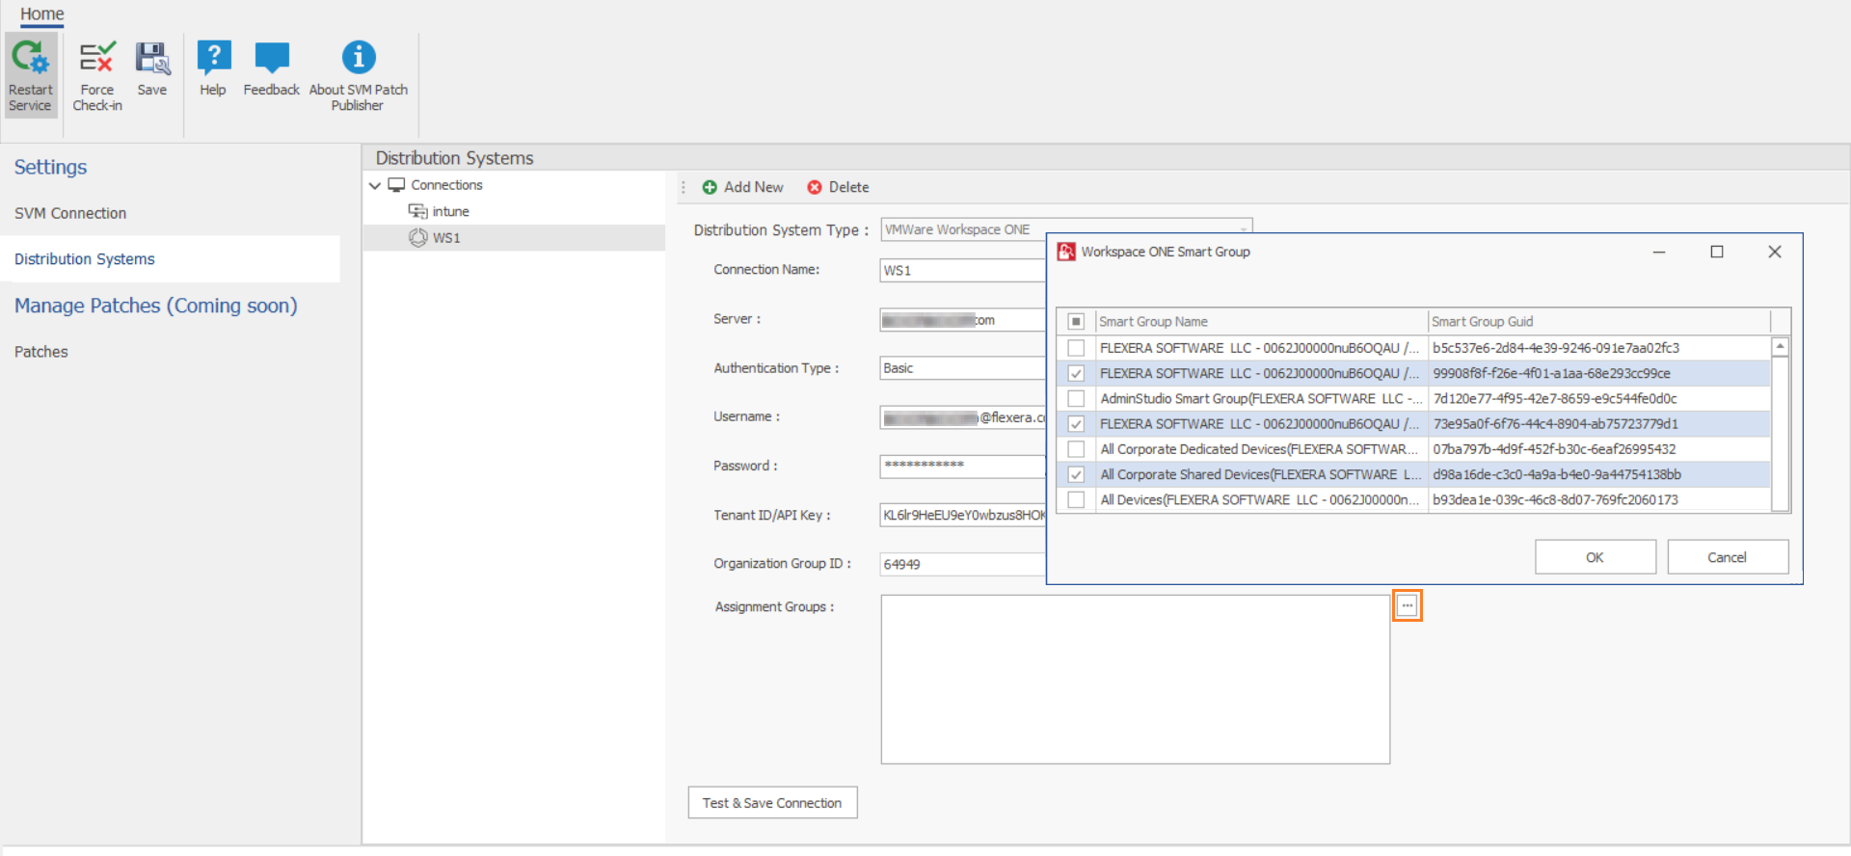The image size is (1851, 856).
Task: Click Workspace ONE Smart Group dialog icon
Action: (1066, 252)
